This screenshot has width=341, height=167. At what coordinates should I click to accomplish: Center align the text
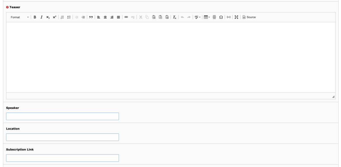105,17
